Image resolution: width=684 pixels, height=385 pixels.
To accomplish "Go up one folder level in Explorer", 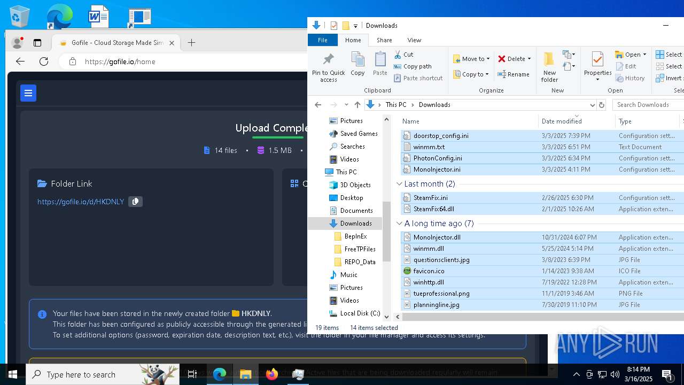I will click(x=357, y=105).
